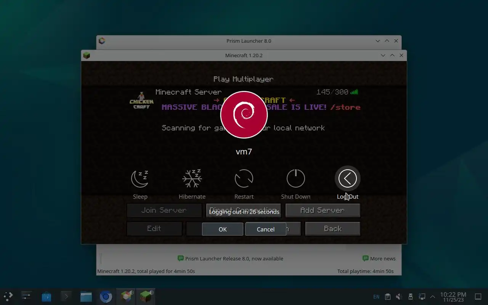Image resolution: width=488 pixels, height=305 pixels.
Task: Click the 'Play Multiplayer' heading
Action: [243, 79]
